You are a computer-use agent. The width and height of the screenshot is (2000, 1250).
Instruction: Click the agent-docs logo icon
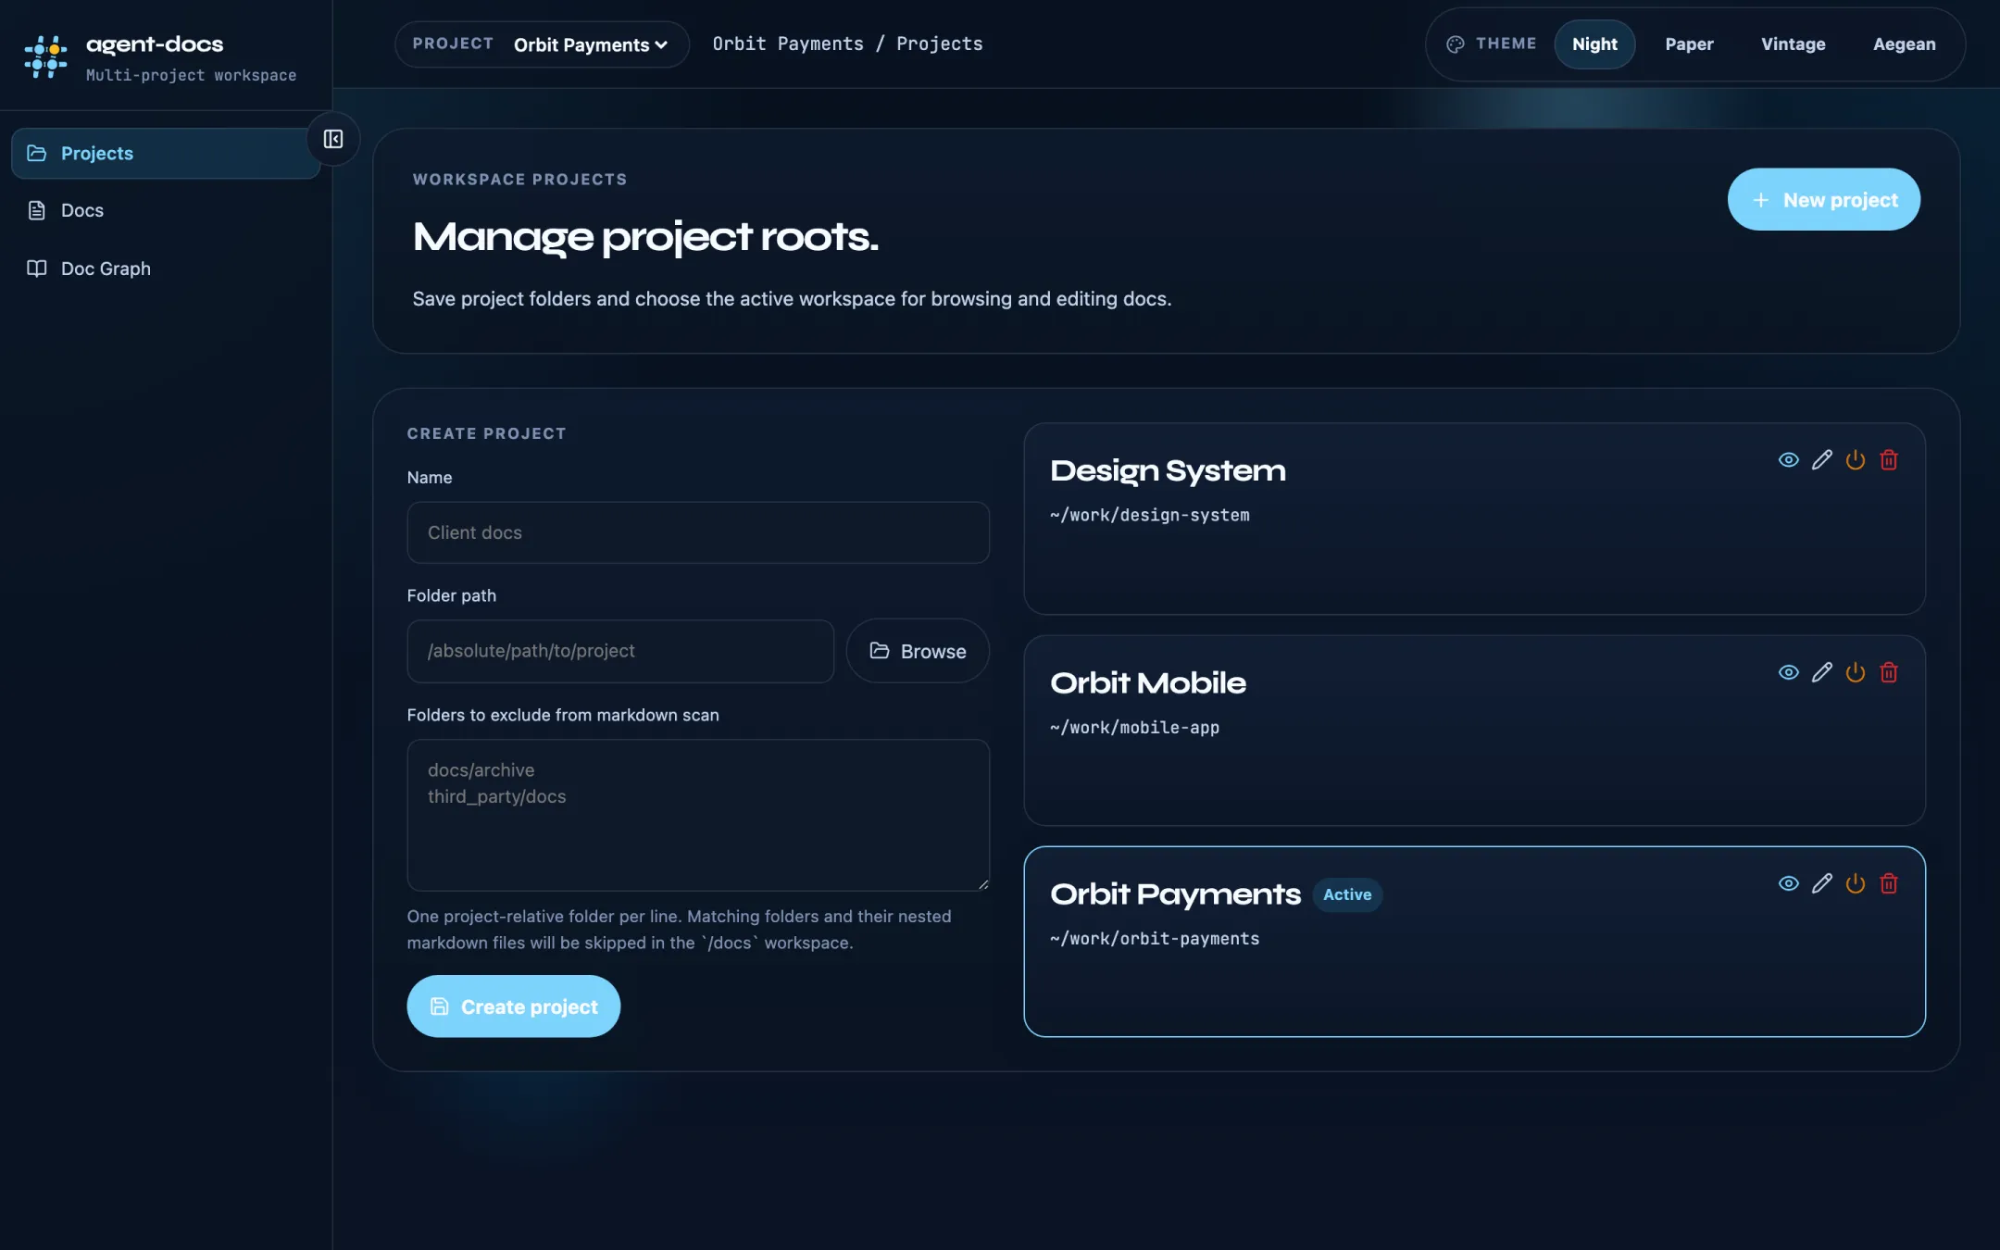pyautogui.click(x=45, y=56)
